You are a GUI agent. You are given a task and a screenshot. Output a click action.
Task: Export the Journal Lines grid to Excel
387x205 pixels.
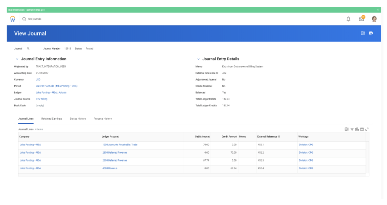(x=347, y=129)
